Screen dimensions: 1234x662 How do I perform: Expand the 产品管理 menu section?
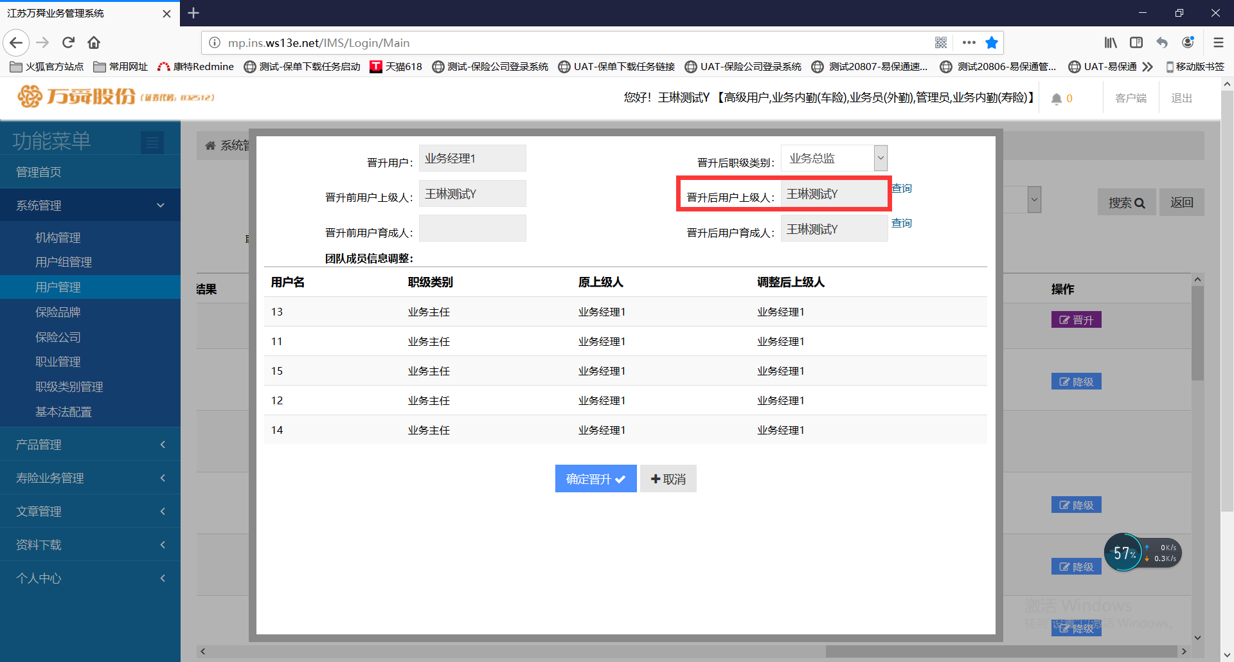click(x=90, y=445)
